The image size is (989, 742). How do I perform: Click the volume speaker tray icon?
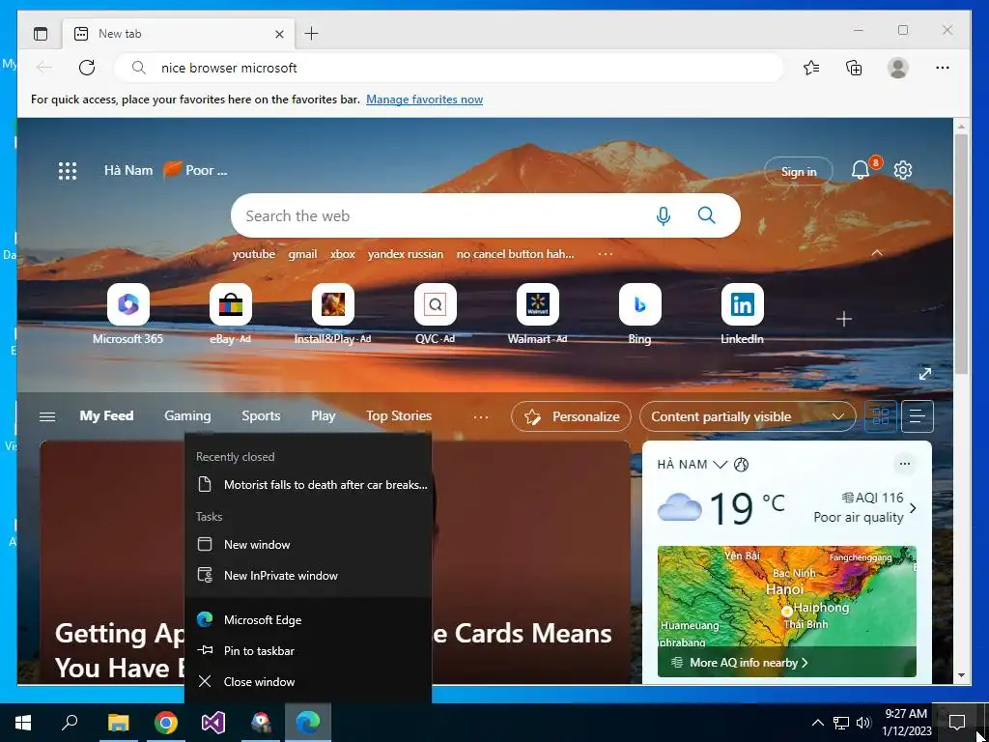coord(863,723)
